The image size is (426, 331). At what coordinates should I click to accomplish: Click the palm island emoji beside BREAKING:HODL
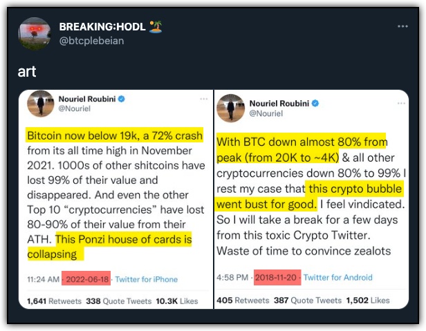(x=156, y=27)
